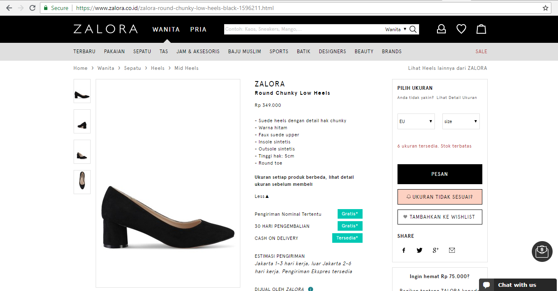The image size is (558, 291).
Task: Open the SEPATU menu
Action: (142, 52)
